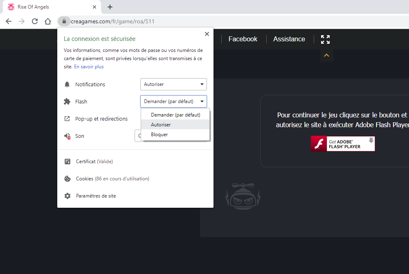Open a new tab with plus icon
This screenshot has height=274, width=409.
coord(110,7)
